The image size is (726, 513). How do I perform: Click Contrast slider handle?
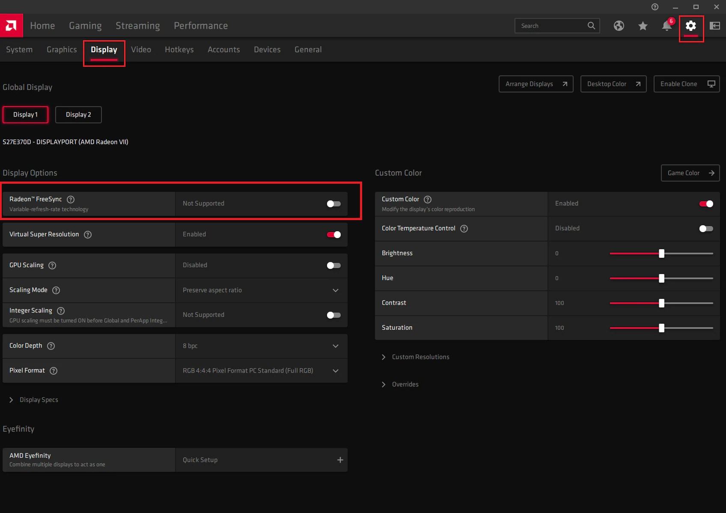pyautogui.click(x=662, y=303)
